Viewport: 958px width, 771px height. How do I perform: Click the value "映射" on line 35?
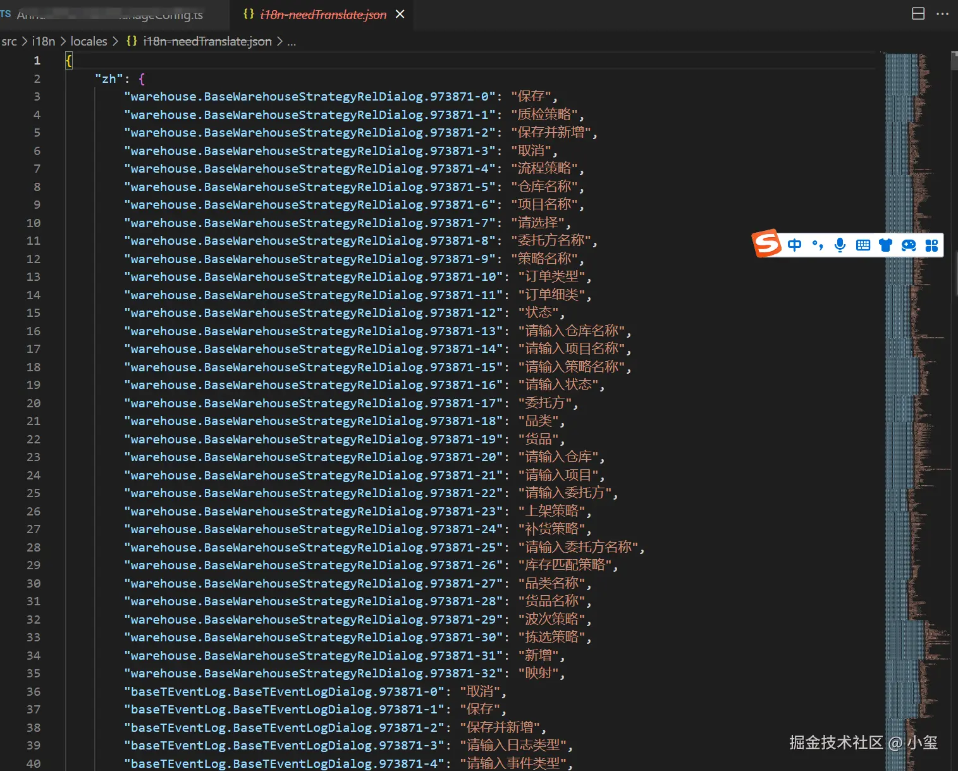pyautogui.click(x=539, y=674)
